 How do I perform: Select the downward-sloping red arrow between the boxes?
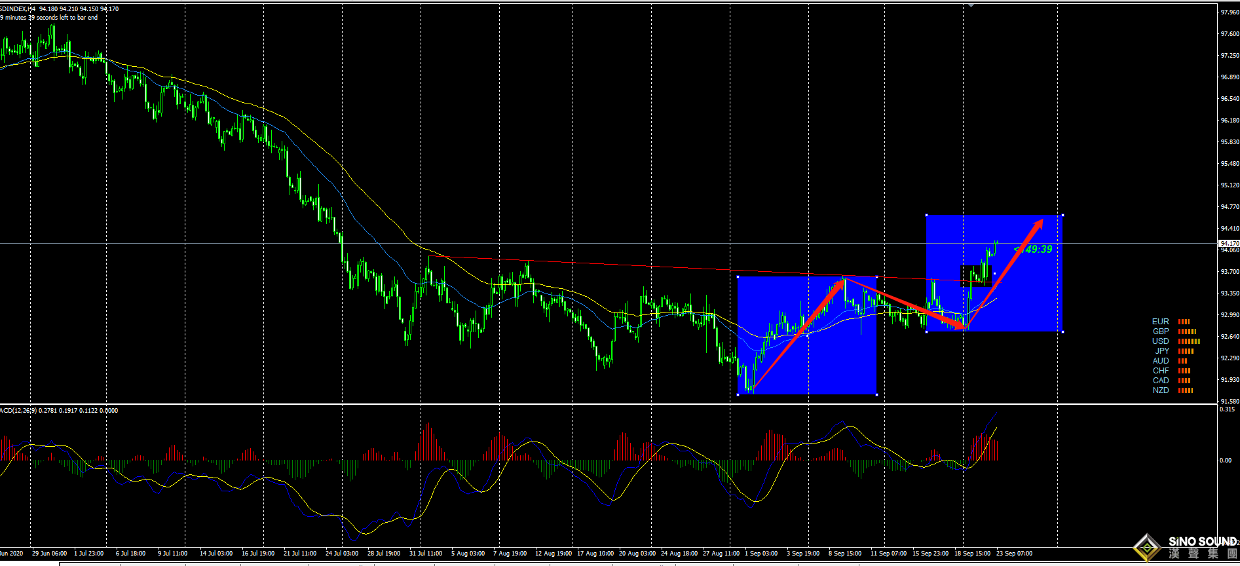[x=904, y=303]
